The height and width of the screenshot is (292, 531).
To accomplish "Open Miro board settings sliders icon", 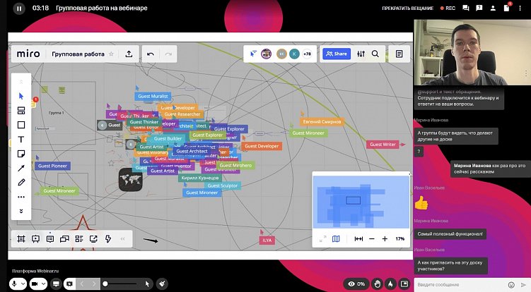I will point(361,54).
